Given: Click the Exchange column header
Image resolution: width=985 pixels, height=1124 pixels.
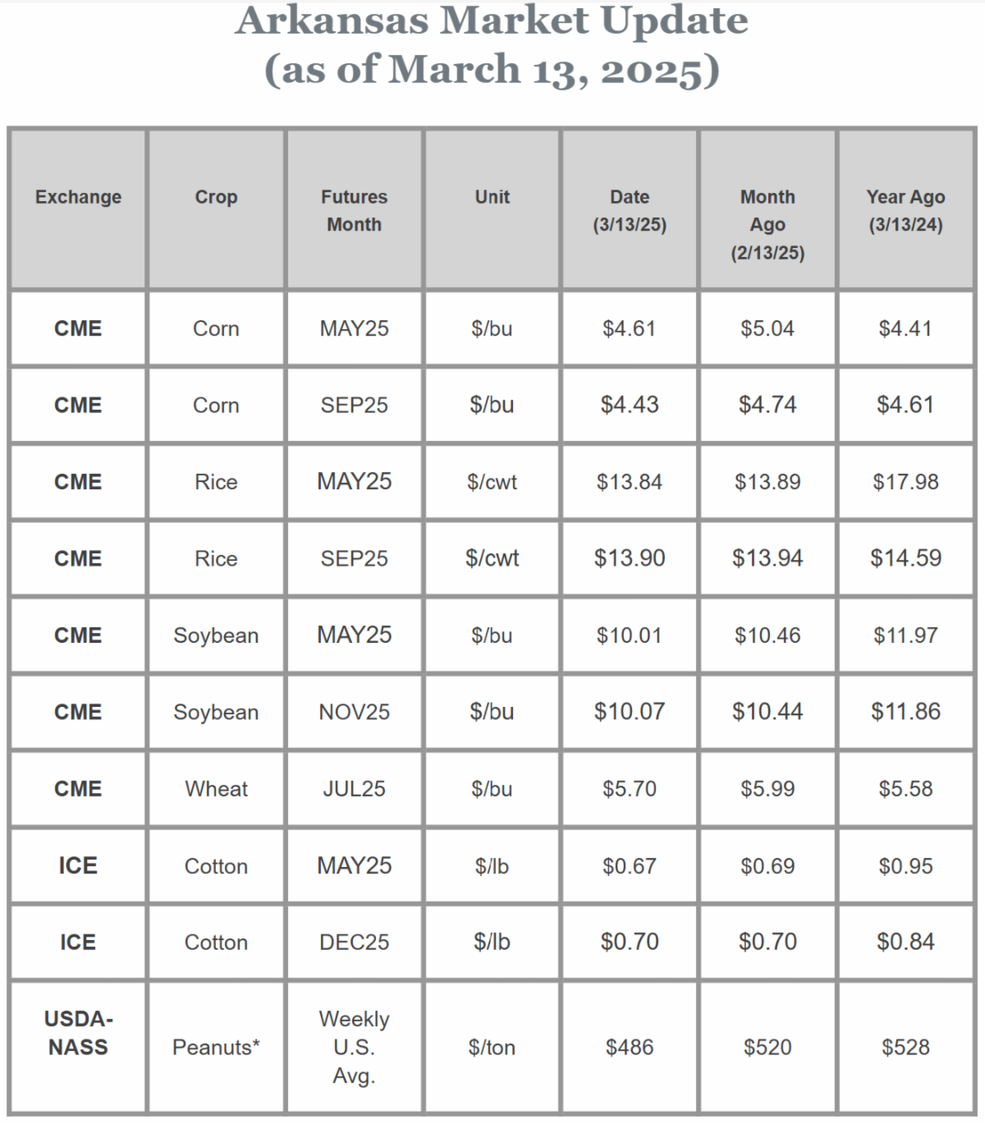Looking at the screenshot, I should (78, 197).
